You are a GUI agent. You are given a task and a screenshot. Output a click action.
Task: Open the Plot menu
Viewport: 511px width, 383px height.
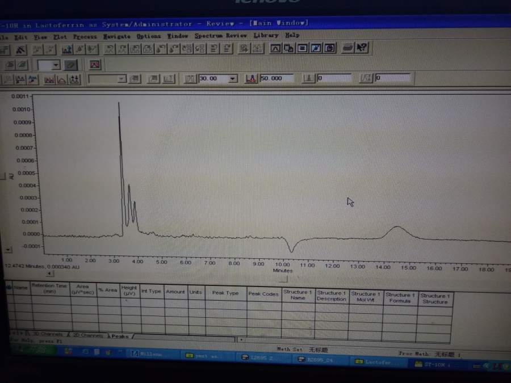click(x=60, y=37)
